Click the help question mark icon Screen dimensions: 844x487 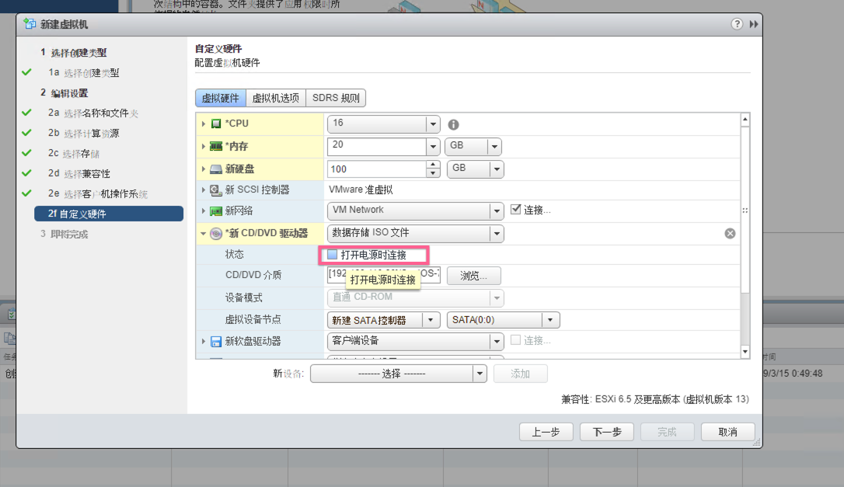[737, 24]
